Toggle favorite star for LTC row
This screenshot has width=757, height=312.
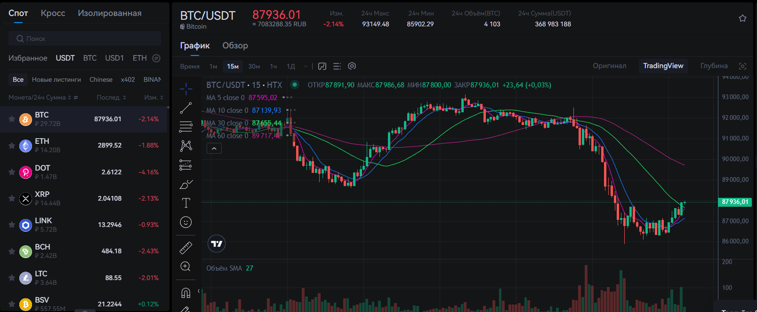[x=12, y=278]
